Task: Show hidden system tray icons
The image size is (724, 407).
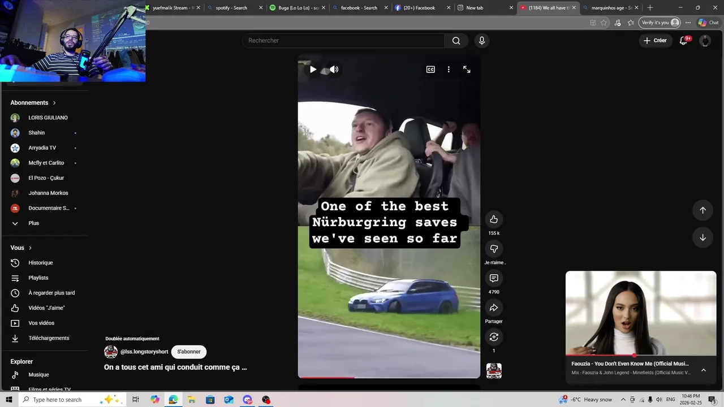Action: coord(623,400)
